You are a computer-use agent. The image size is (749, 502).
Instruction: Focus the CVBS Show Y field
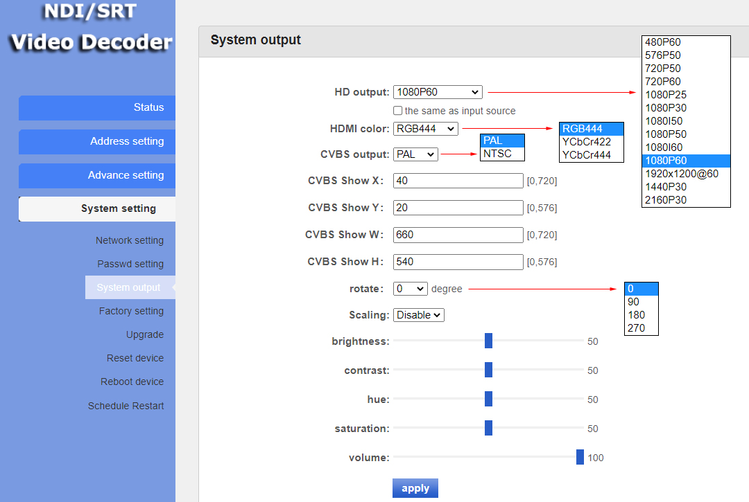(458, 208)
